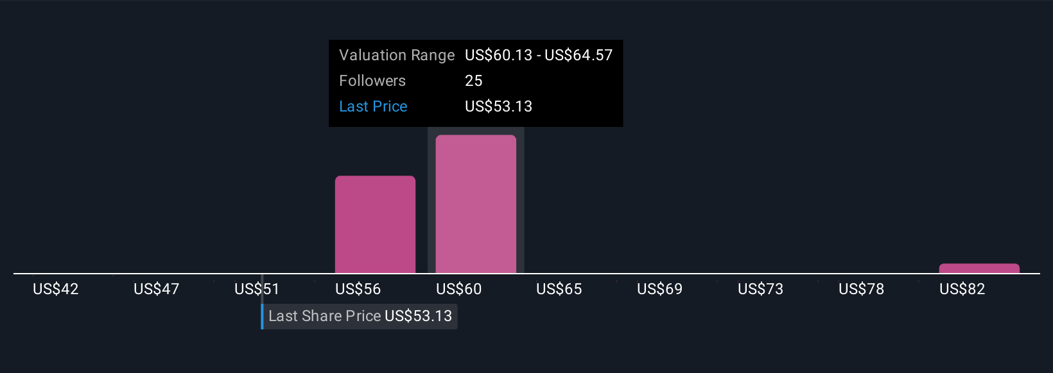This screenshot has width=1053, height=373.
Task: Click the Followers label in tooltip
Action: coord(372,81)
